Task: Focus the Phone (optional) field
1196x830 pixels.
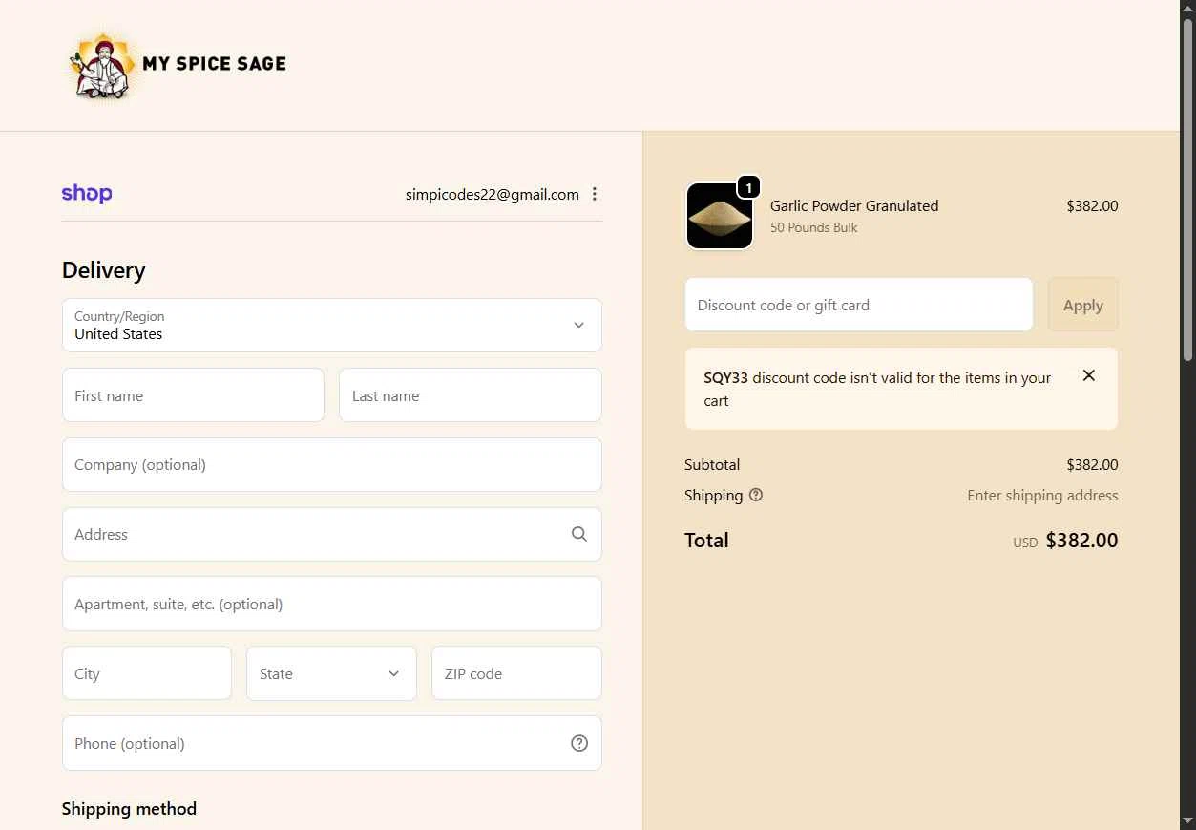Action: (332, 743)
